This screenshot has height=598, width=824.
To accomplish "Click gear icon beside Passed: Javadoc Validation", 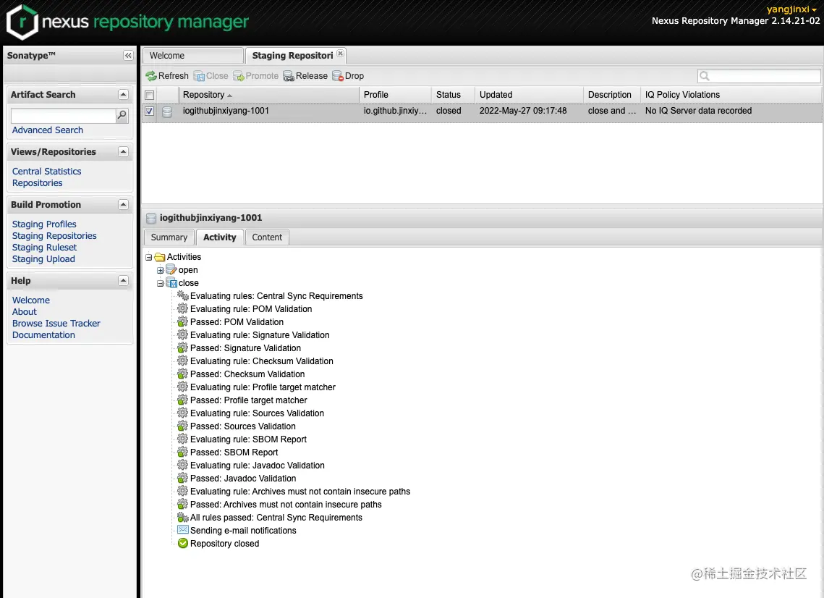I will coord(183,478).
